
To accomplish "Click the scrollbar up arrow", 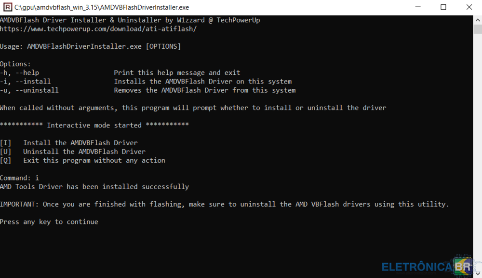I will pos(478,19).
